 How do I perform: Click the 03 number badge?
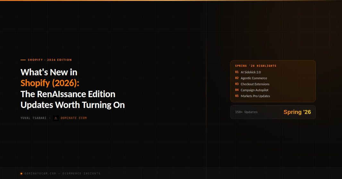pos(237,84)
